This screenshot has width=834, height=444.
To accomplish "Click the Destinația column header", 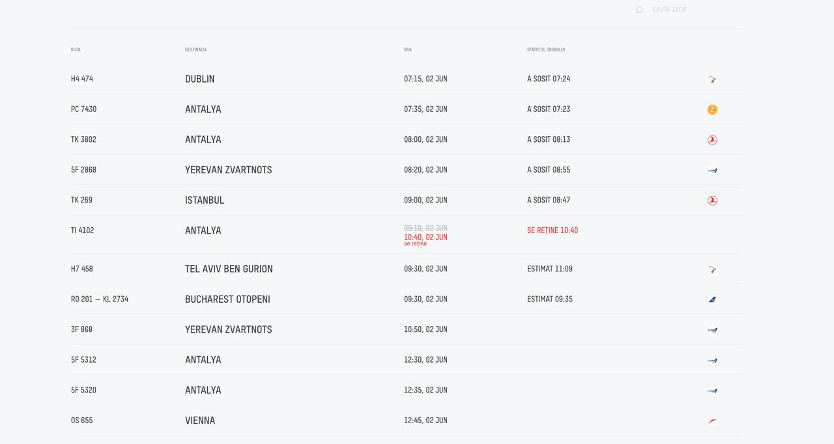I will pos(195,49).
